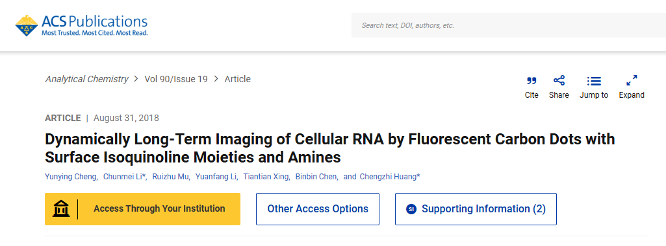Image resolution: width=666 pixels, height=246 pixels.
Task: Select the Article breadcrumb item
Action: (x=237, y=79)
